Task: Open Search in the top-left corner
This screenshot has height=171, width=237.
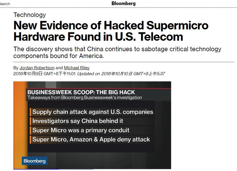Action: [5, 4]
